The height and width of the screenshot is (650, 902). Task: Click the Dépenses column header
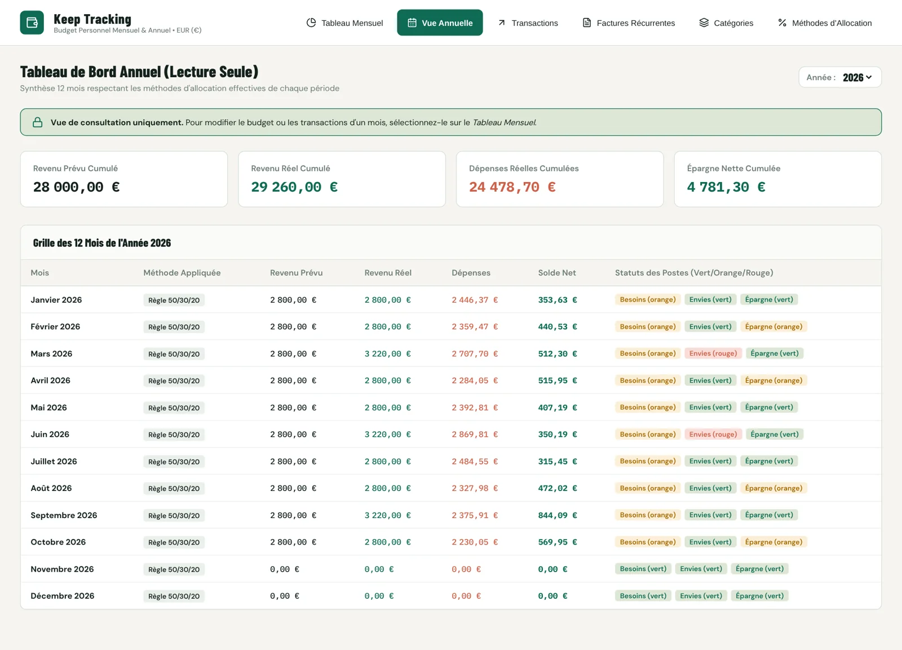pos(471,273)
